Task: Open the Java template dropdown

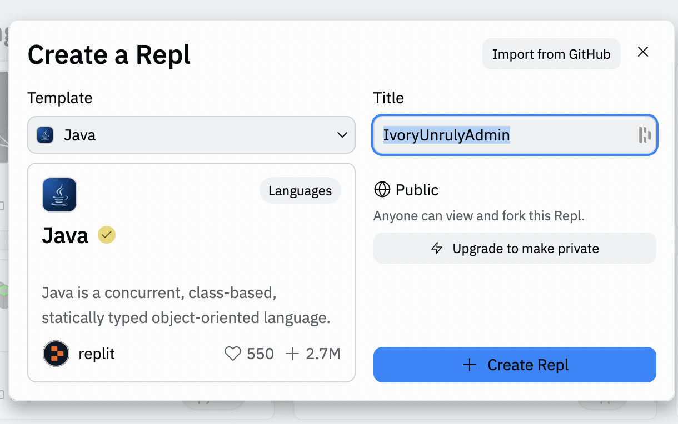Action: coord(191,135)
